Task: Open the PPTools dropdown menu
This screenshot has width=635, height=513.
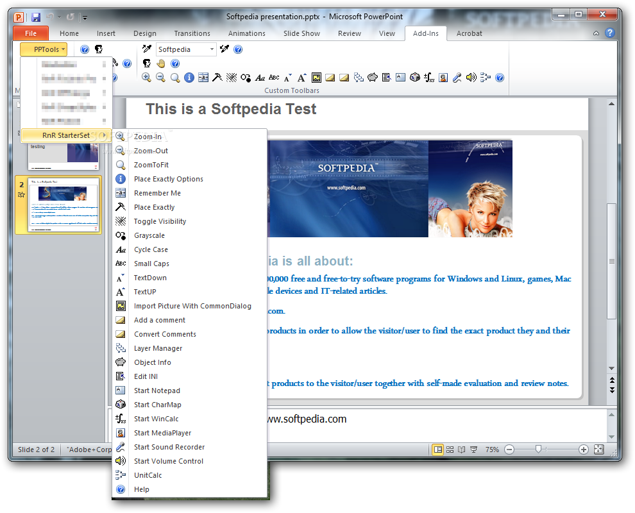Action: [x=44, y=49]
